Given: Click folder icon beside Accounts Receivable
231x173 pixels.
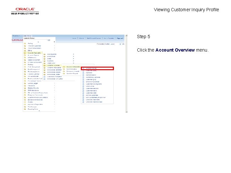Looking at the screenshot, I should [25, 53].
